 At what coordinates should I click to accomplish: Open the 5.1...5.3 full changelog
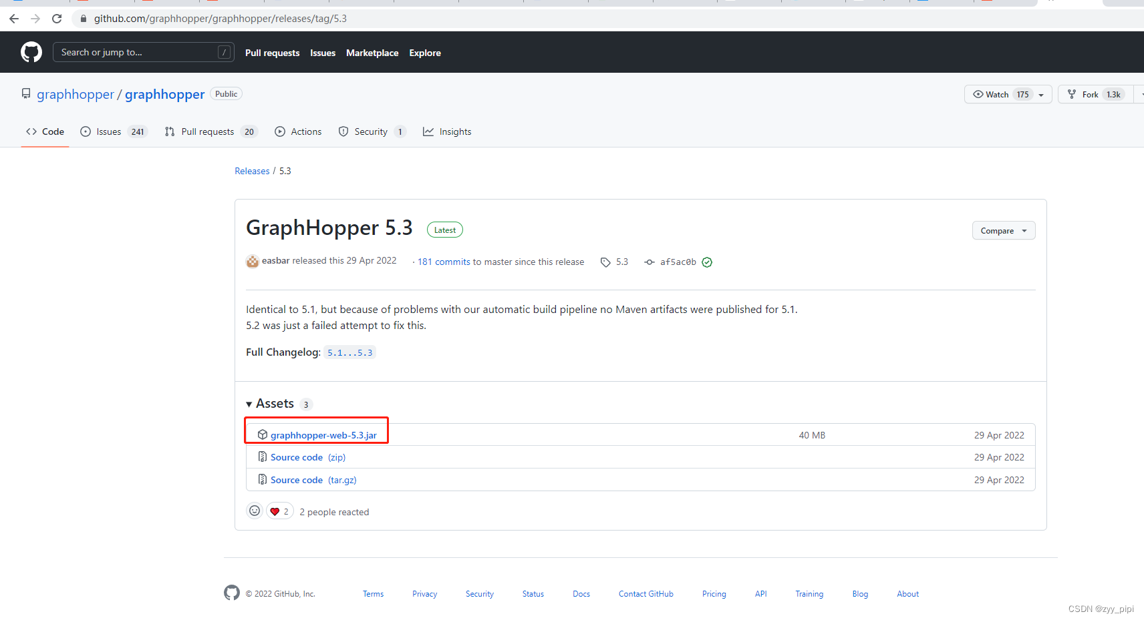[349, 352]
